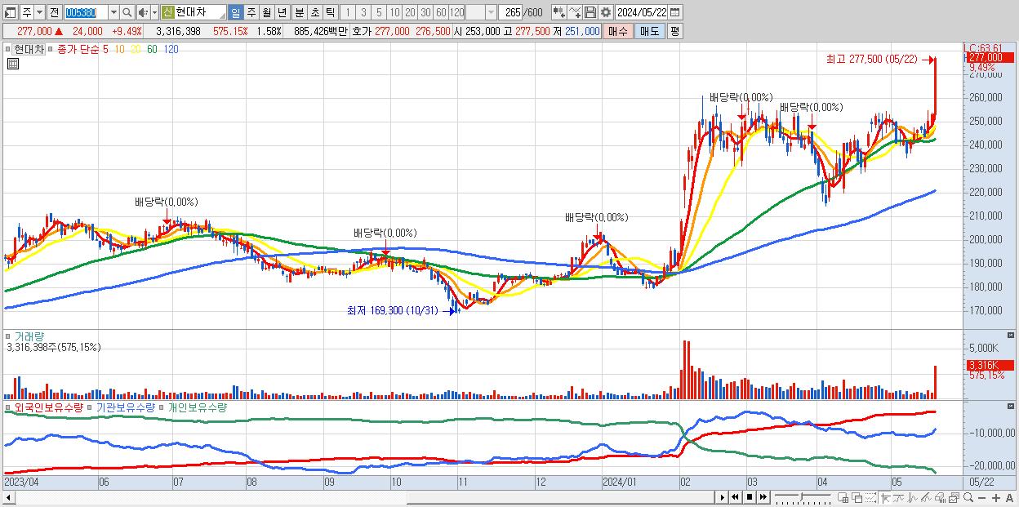Click the stacked chart windows icon
Screen dimensions: 1019x507
954,497
